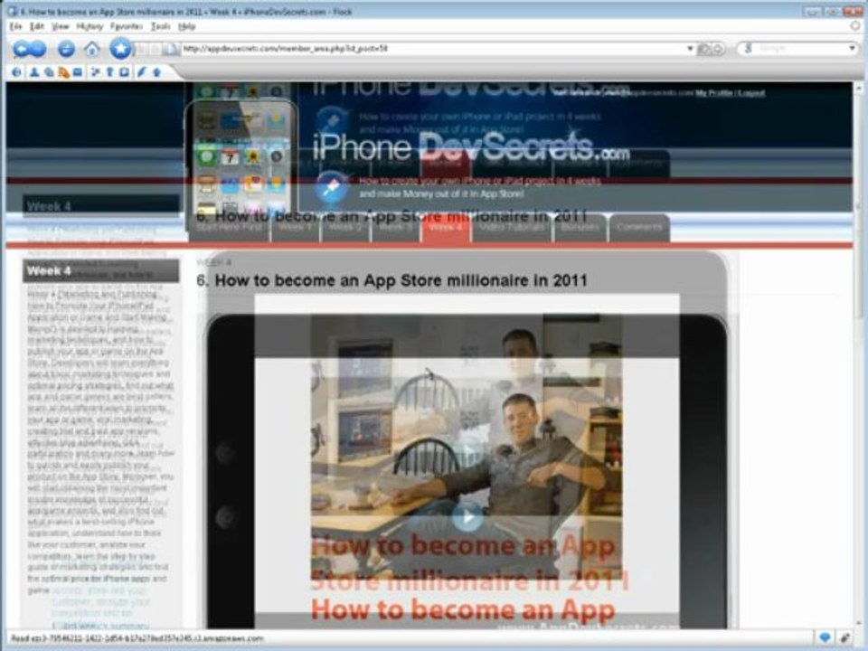Click the go button next to address dropdown
Screen dimensions: 868x651
pyautogui.click(x=703, y=49)
